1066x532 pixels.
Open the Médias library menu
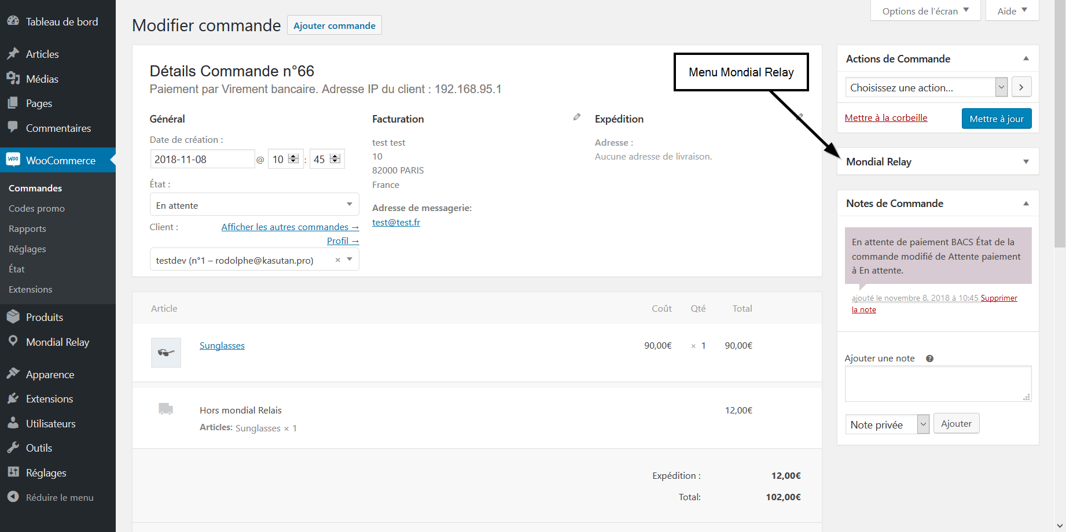[x=42, y=79]
